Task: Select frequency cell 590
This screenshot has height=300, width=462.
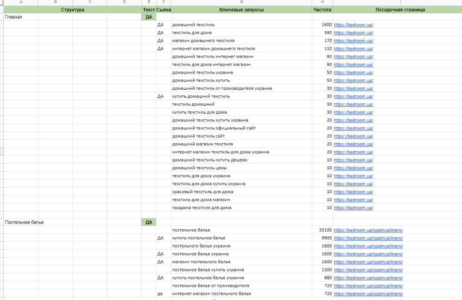Action: [x=322, y=32]
